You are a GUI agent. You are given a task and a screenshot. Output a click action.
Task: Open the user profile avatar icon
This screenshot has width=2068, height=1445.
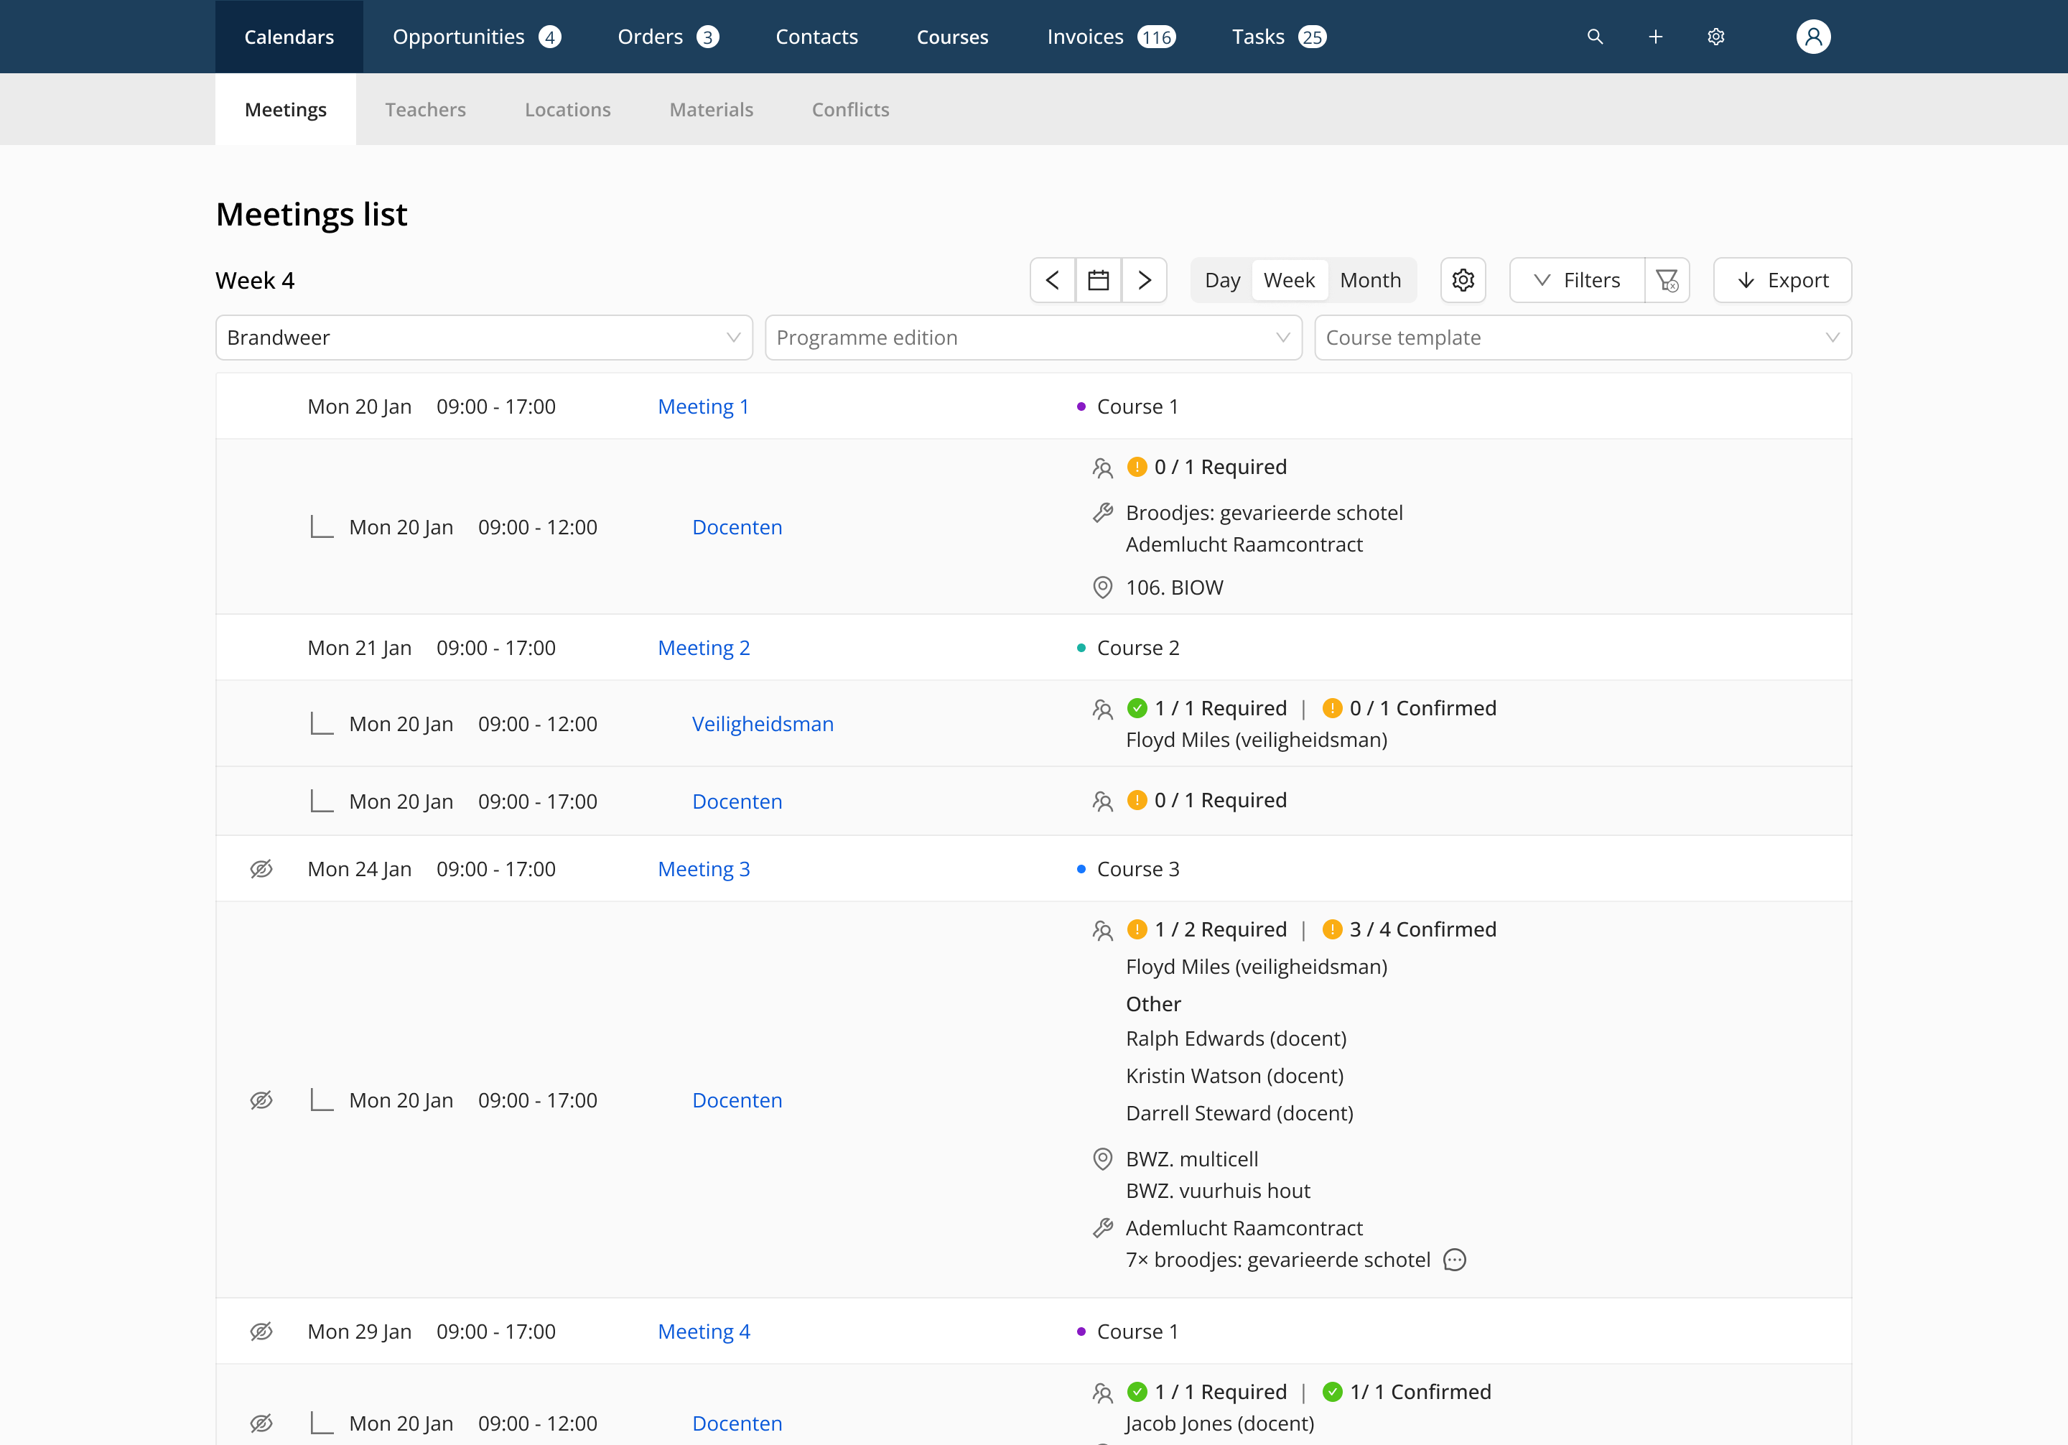(1813, 37)
